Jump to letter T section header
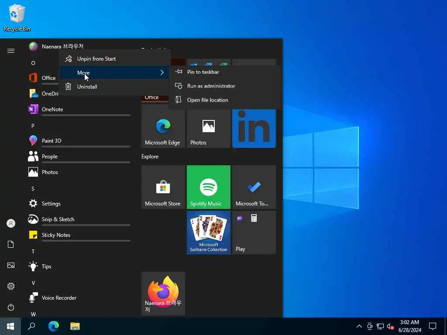This screenshot has width=447, height=335. [33, 251]
